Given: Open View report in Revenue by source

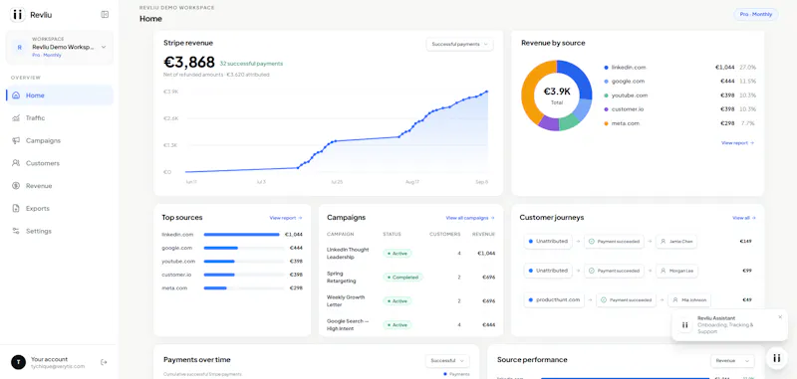Looking at the screenshot, I should pyautogui.click(x=737, y=143).
